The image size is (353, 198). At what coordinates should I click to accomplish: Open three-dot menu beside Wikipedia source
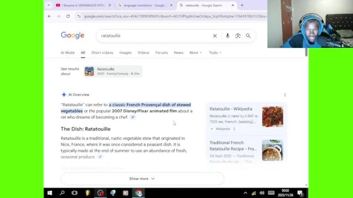pyautogui.click(x=234, y=129)
